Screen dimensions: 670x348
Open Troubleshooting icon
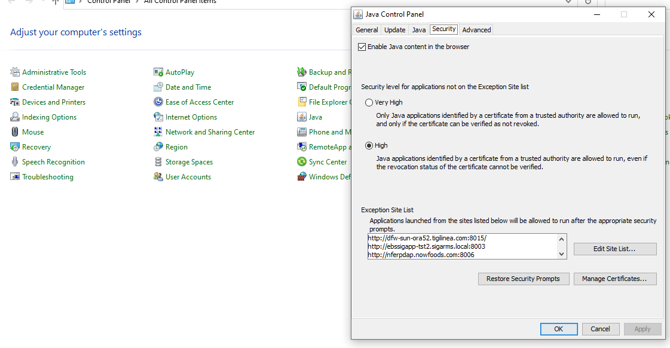point(15,176)
